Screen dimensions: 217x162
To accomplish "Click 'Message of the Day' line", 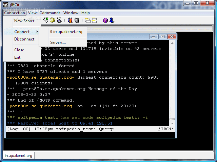I will 75,89.
